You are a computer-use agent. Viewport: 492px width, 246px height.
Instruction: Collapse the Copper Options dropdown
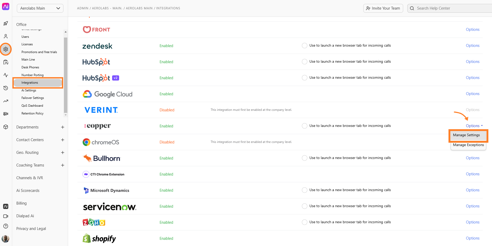tap(474, 126)
